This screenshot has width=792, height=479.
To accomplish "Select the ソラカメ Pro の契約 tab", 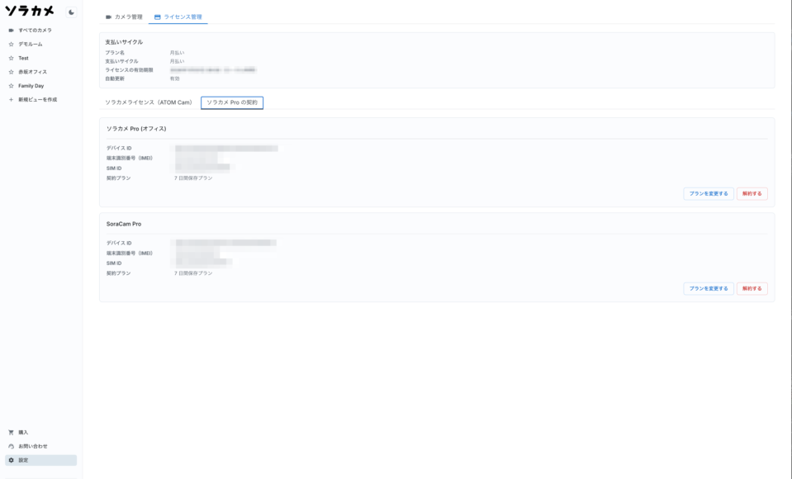I will pos(232,102).
